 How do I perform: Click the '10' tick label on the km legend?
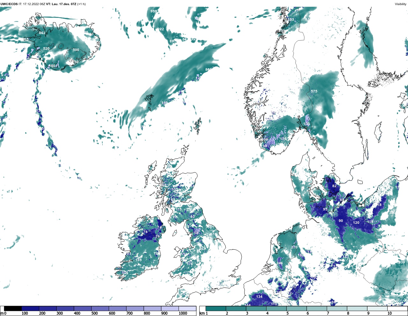(390, 313)
